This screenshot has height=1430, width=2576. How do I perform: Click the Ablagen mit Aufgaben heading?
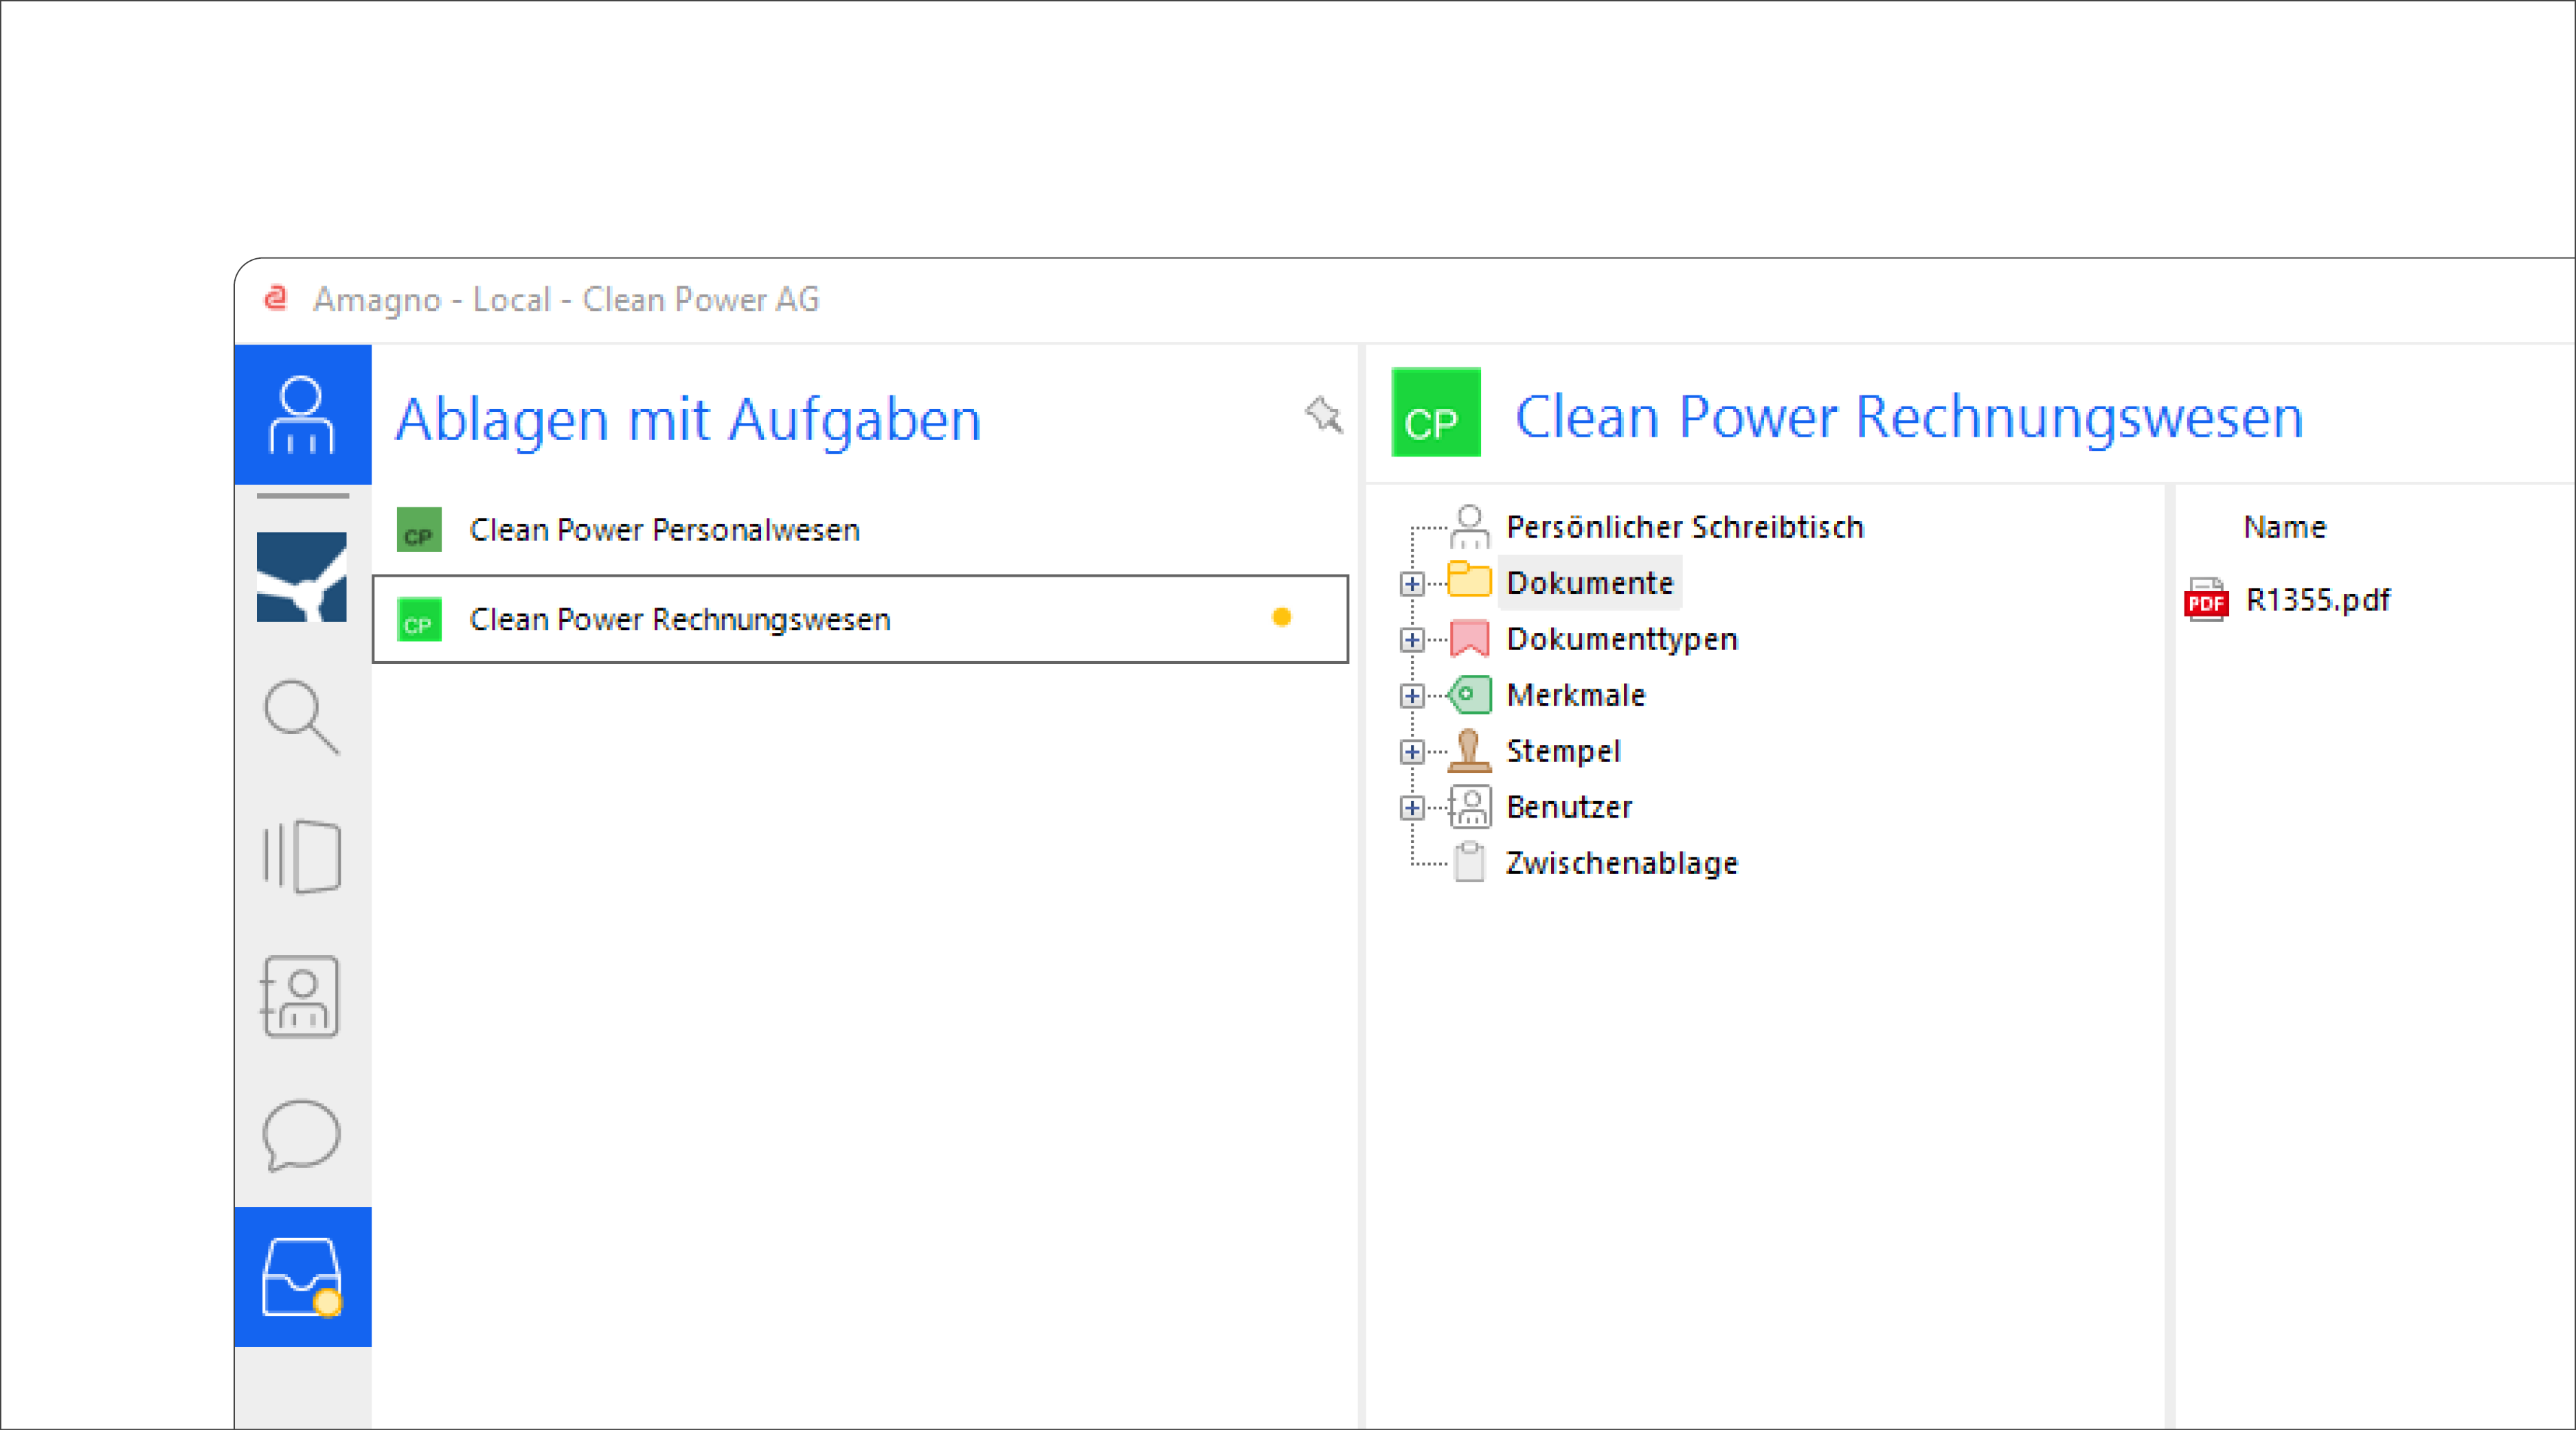(688, 419)
